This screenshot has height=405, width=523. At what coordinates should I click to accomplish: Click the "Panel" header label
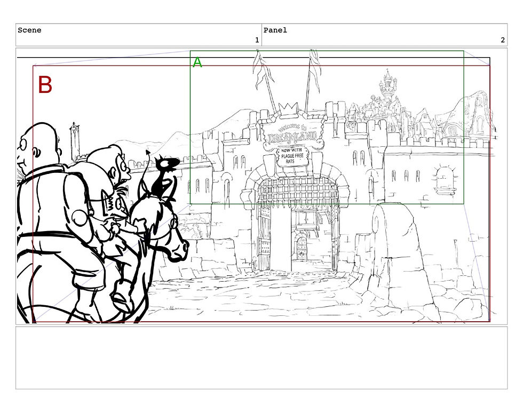tap(275, 30)
